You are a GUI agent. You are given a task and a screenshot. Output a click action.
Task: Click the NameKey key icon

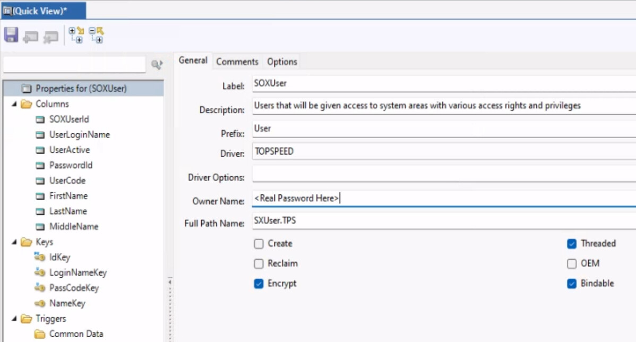point(40,303)
